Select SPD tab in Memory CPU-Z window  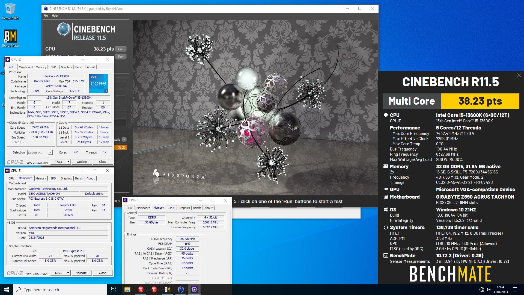coord(171,208)
